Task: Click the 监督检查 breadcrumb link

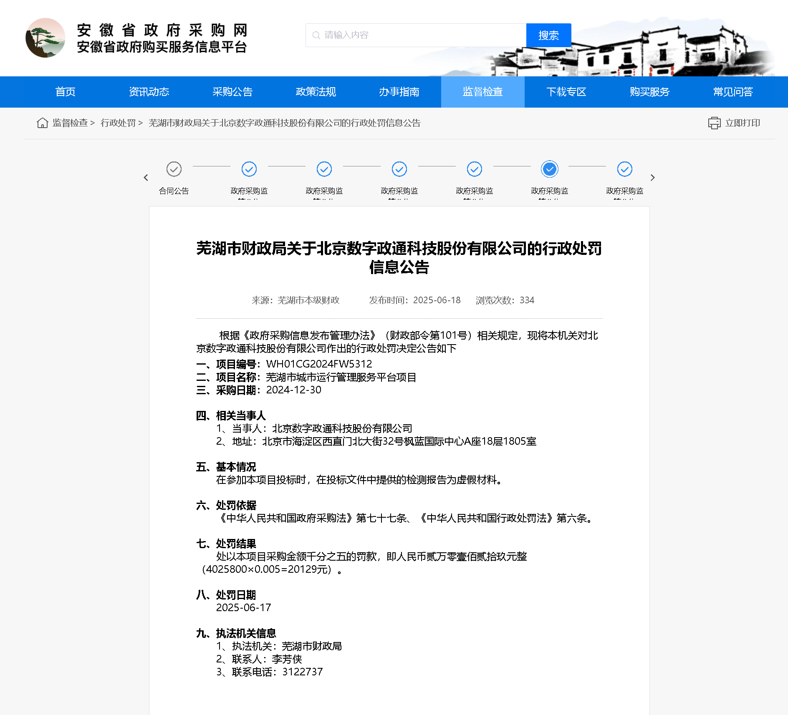Action: [70, 123]
